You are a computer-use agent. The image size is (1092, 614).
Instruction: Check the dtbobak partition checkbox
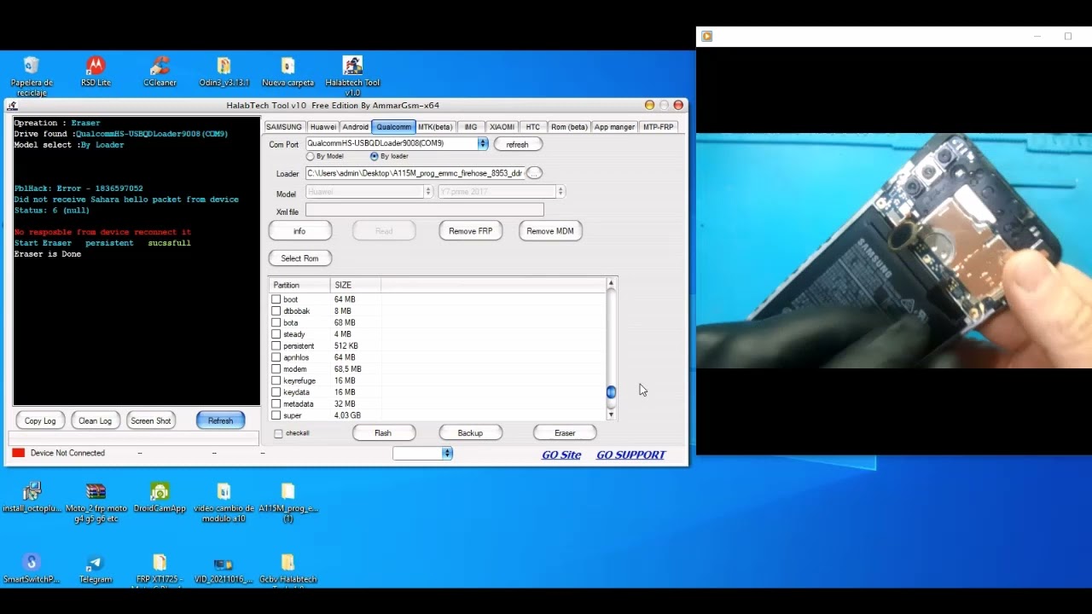[x=276, y=311]
